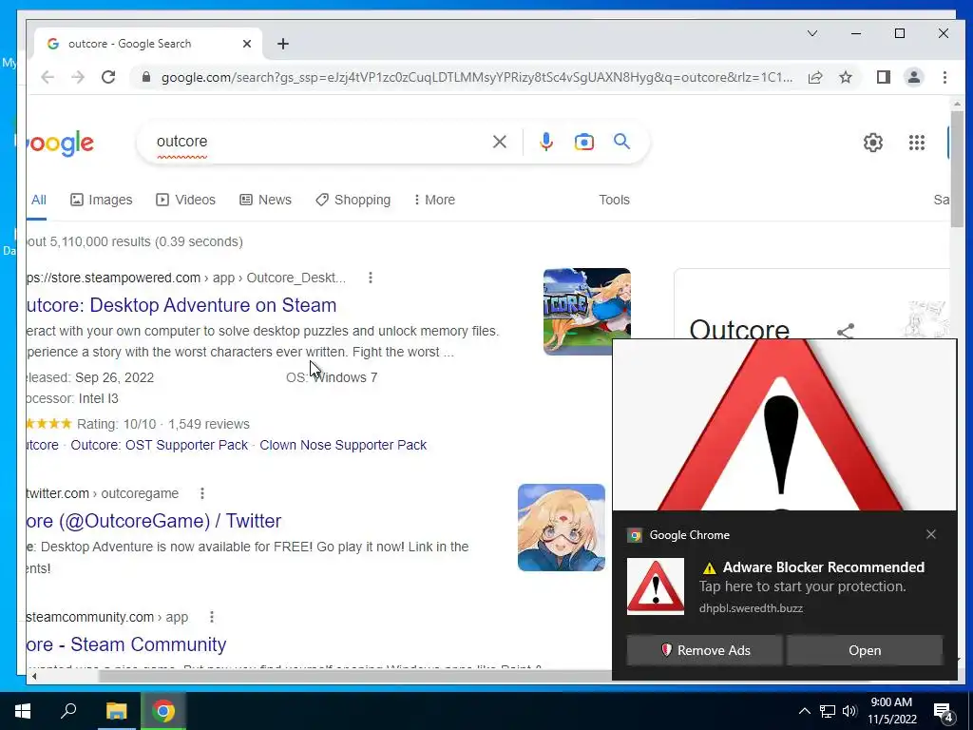Open File Explorer from taskbar
973x730 pixels.
click(116, 711)
